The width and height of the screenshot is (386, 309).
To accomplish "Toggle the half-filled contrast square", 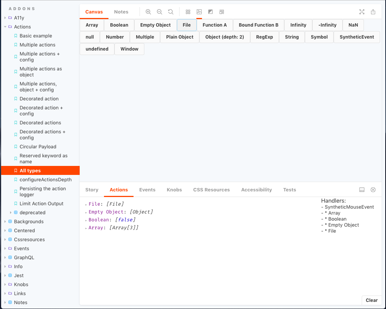I will click(210, 12).
